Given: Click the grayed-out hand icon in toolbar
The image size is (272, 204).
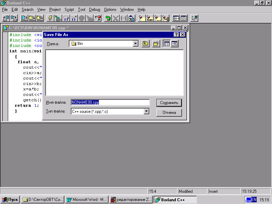Looking at the screenshot, I should [x=89, y=18].
